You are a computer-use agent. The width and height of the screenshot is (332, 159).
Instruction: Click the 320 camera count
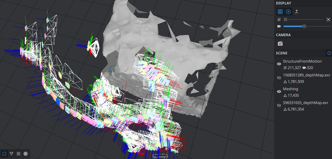(x=310, y=68)
